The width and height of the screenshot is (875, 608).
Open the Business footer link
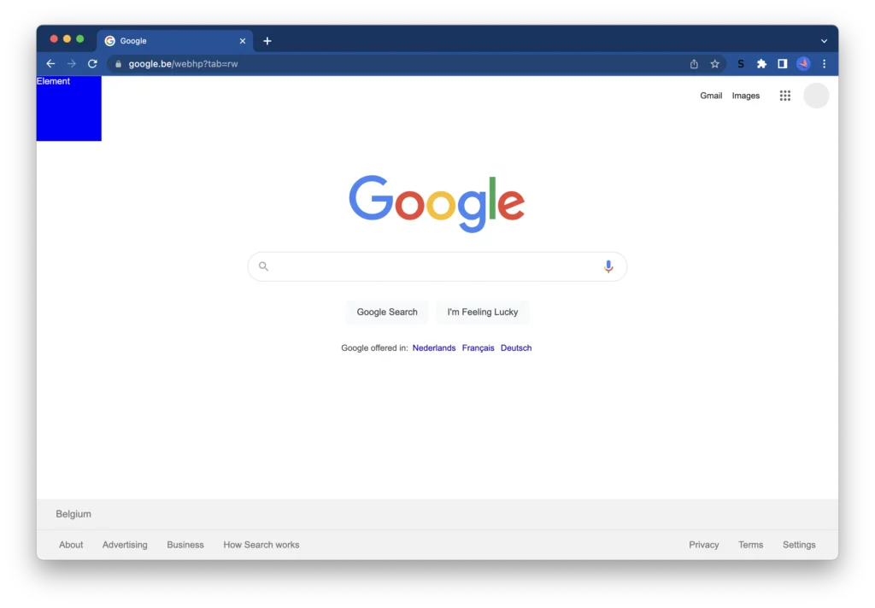coord(185,545)
